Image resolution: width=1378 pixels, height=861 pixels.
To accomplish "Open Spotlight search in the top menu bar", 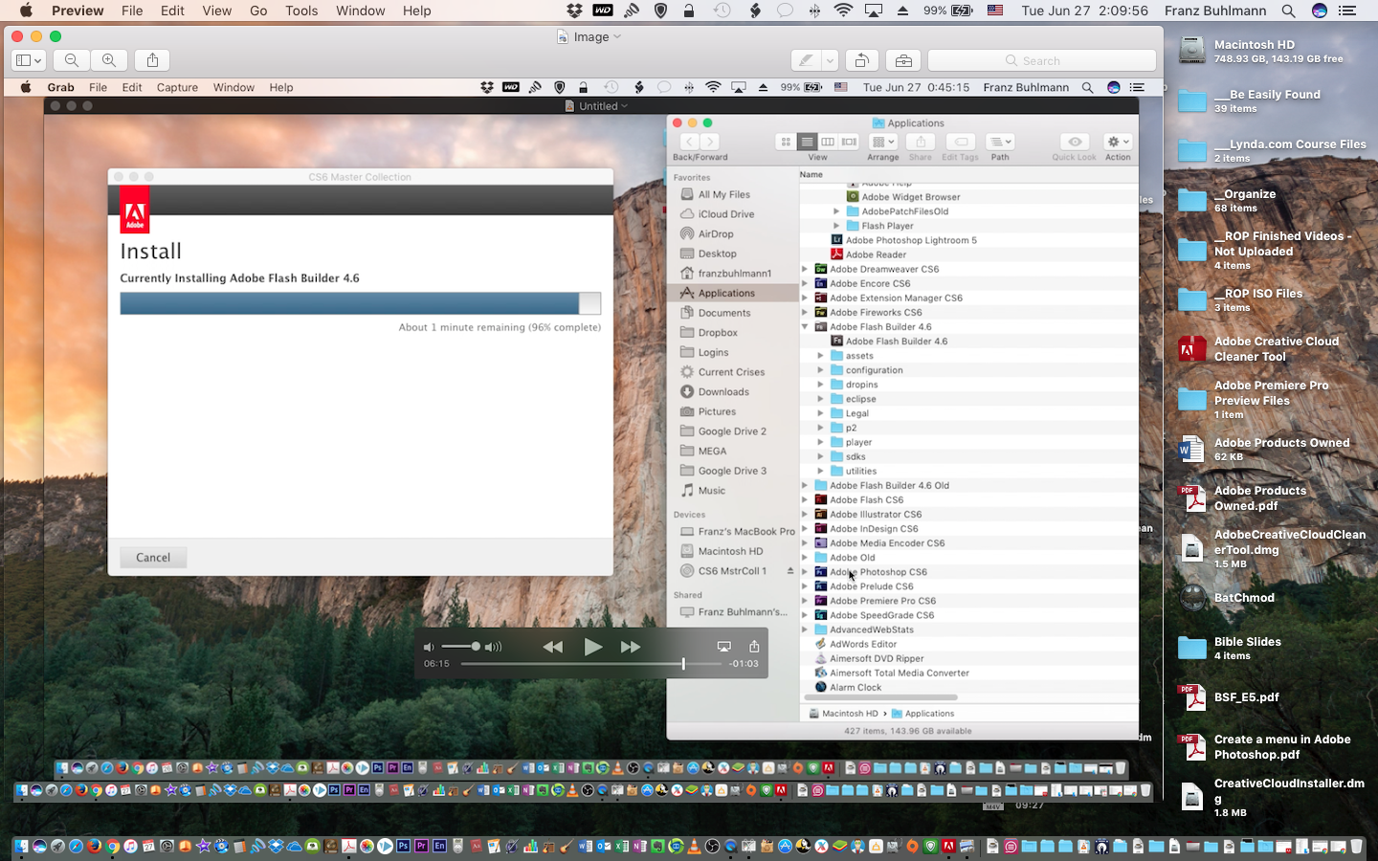I will pos(1288,11).
